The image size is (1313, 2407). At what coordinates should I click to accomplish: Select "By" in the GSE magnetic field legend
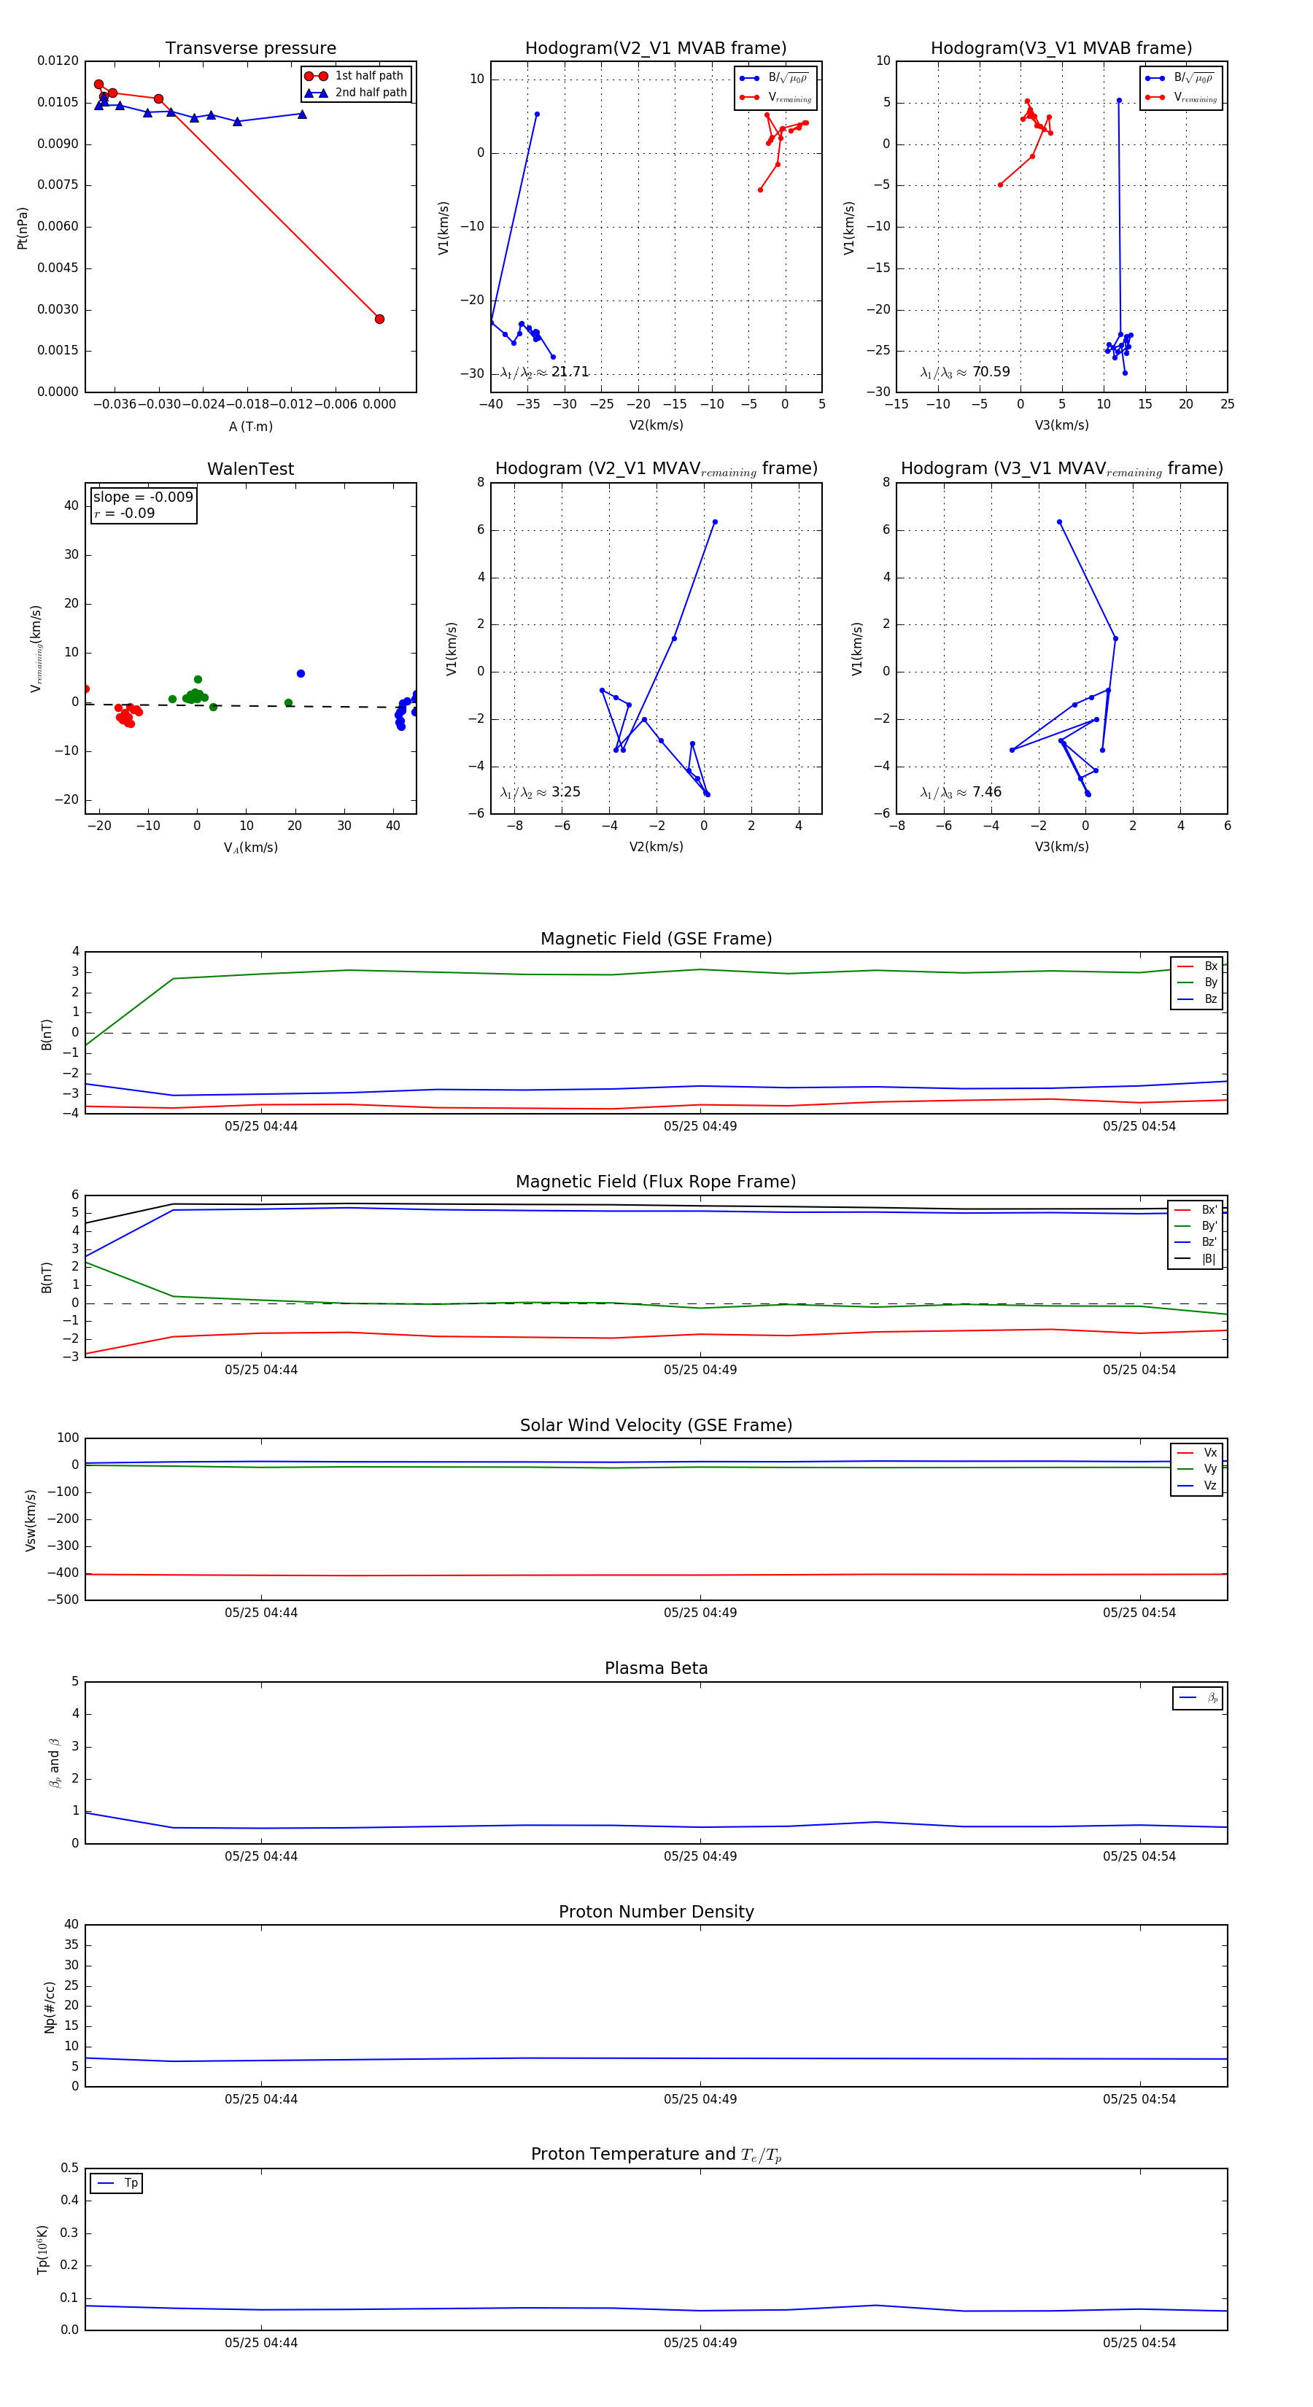click(1197, 982)
